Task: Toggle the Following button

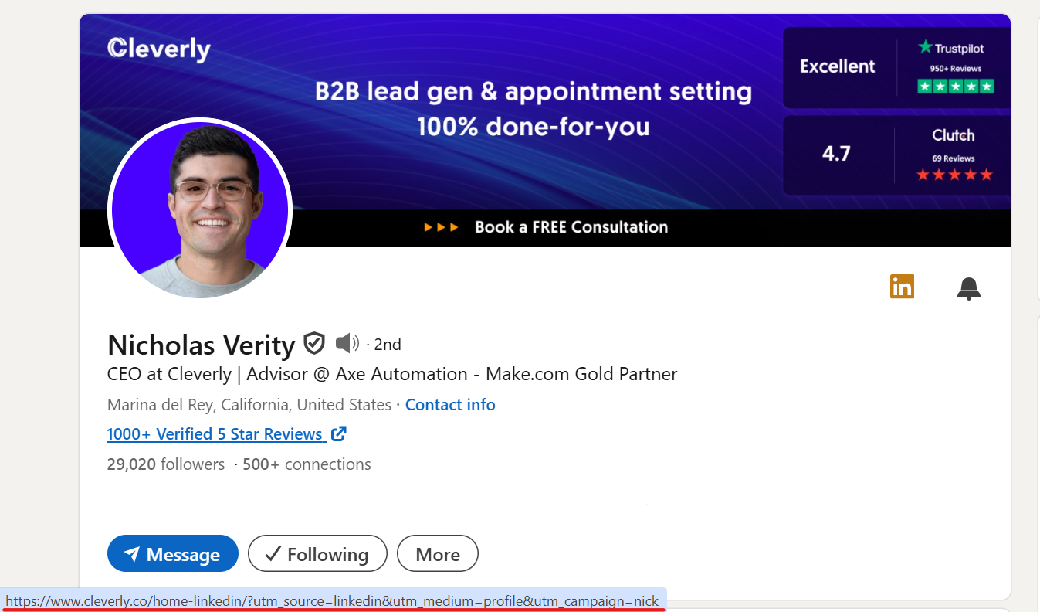Action: 317,553
